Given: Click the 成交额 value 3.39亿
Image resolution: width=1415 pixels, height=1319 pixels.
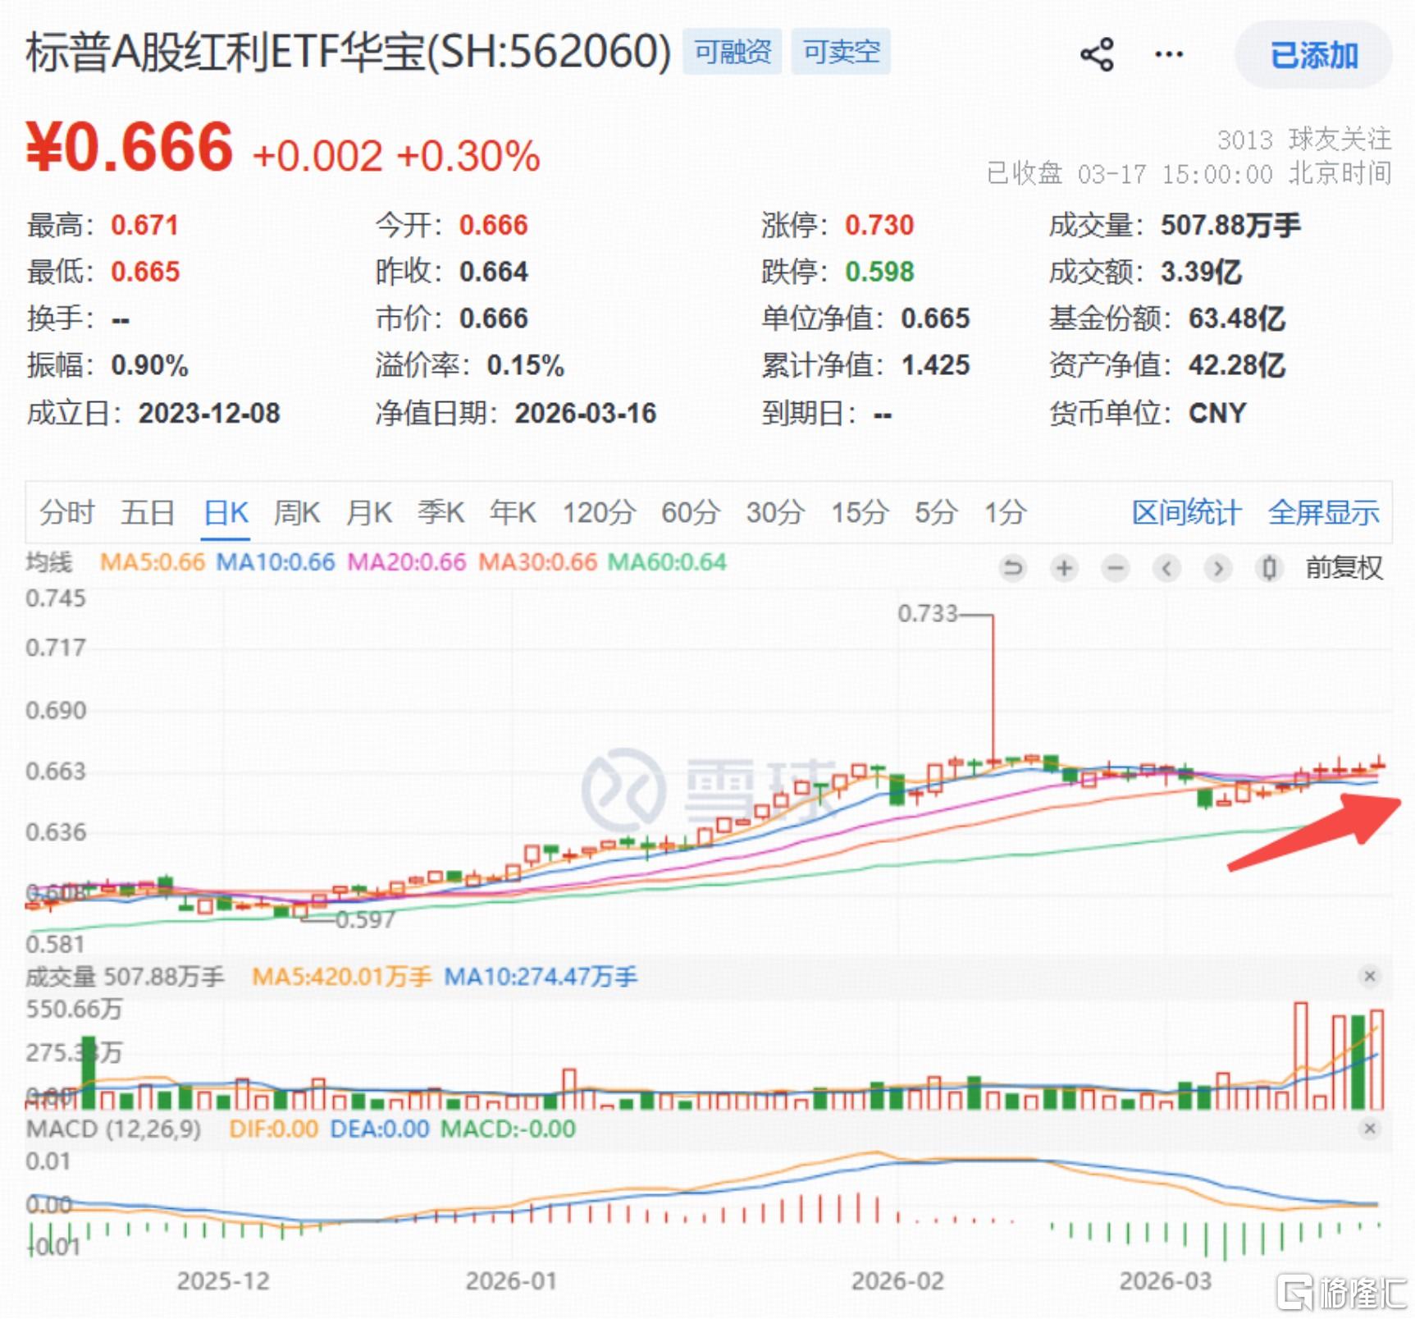Looking at the screenshot, I should [x=1201, y=272].
